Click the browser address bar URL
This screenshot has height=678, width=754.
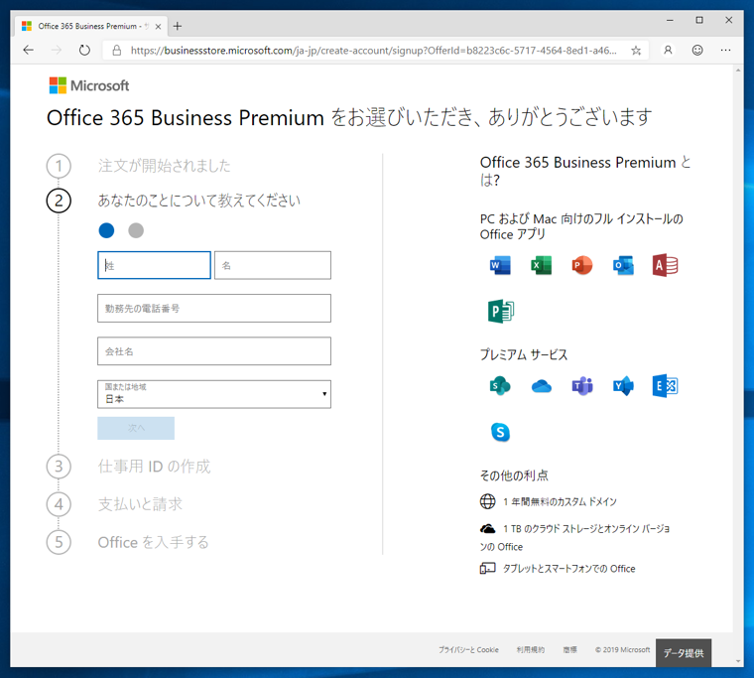(x=374, y=50)
